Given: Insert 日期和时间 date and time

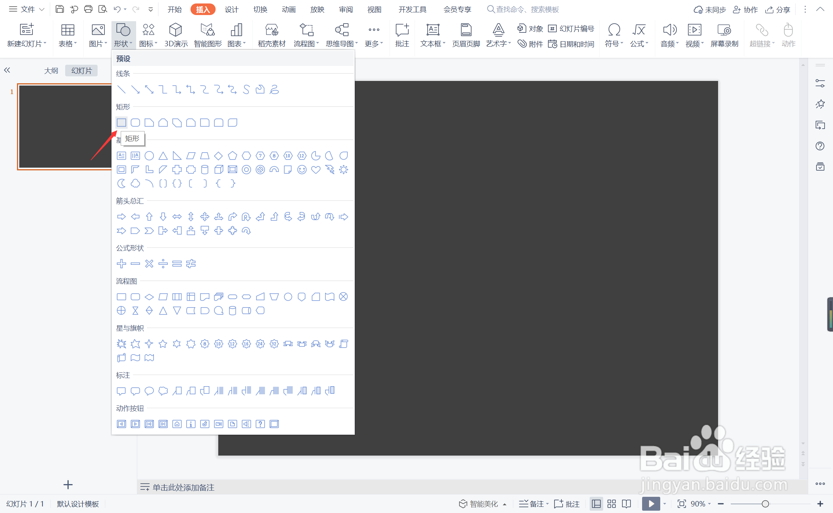Looking at the screenshot, I should tap(571, 44).
